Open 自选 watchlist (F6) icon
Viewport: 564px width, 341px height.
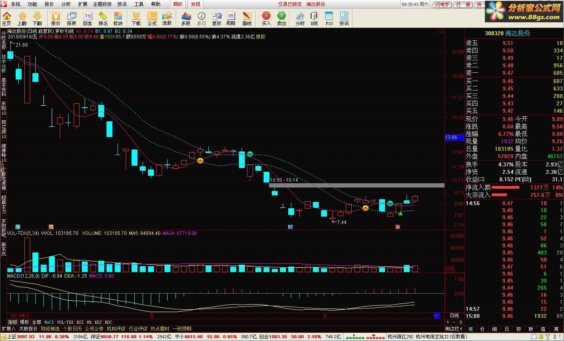click(x=87, y=18)
